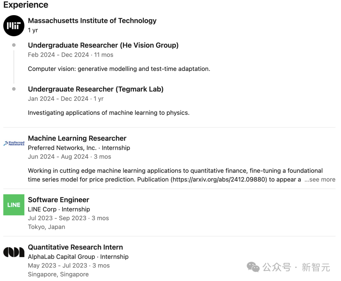Click the Experience section heading
This screenshot has width=341, height=281.
tap(26, 5)
